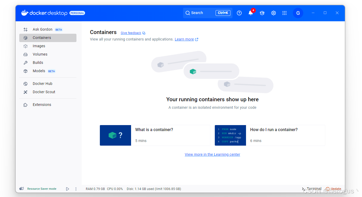Click the Volumes drive icon
Viewport: 362px width, 197px height.
25,55
